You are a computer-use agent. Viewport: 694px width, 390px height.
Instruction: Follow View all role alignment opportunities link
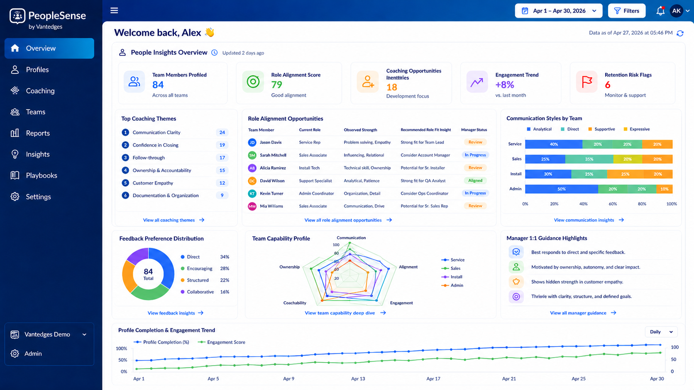pyautogui.click(x=348, y=220)
